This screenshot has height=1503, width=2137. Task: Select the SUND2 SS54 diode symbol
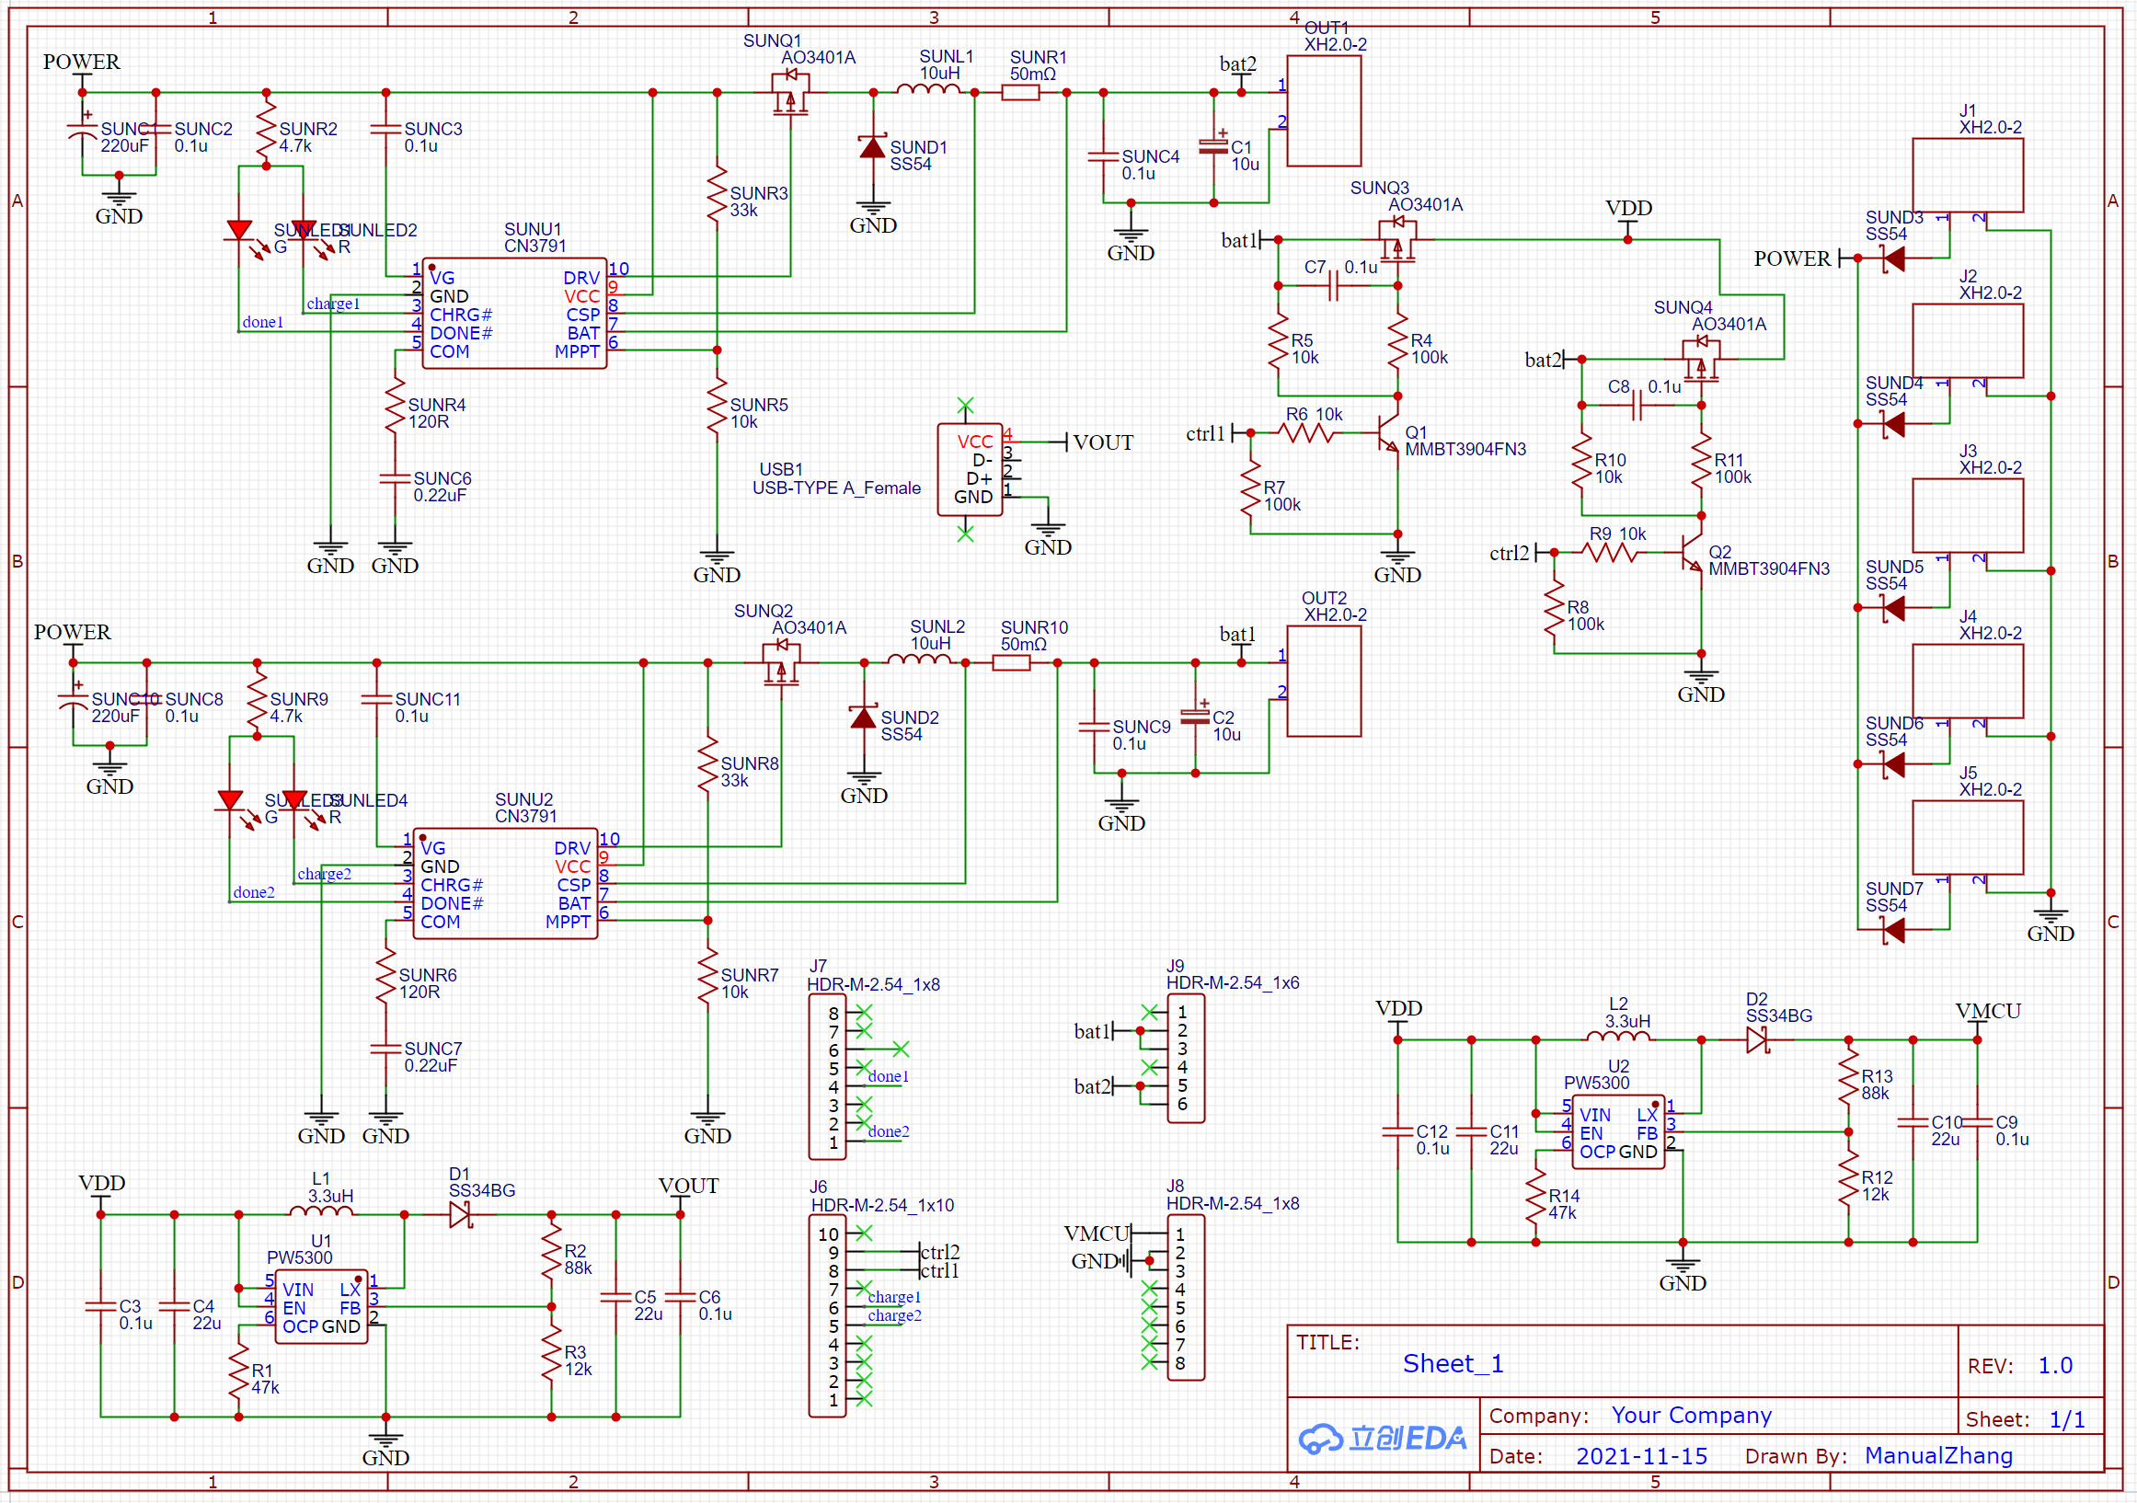click(863, 717)
